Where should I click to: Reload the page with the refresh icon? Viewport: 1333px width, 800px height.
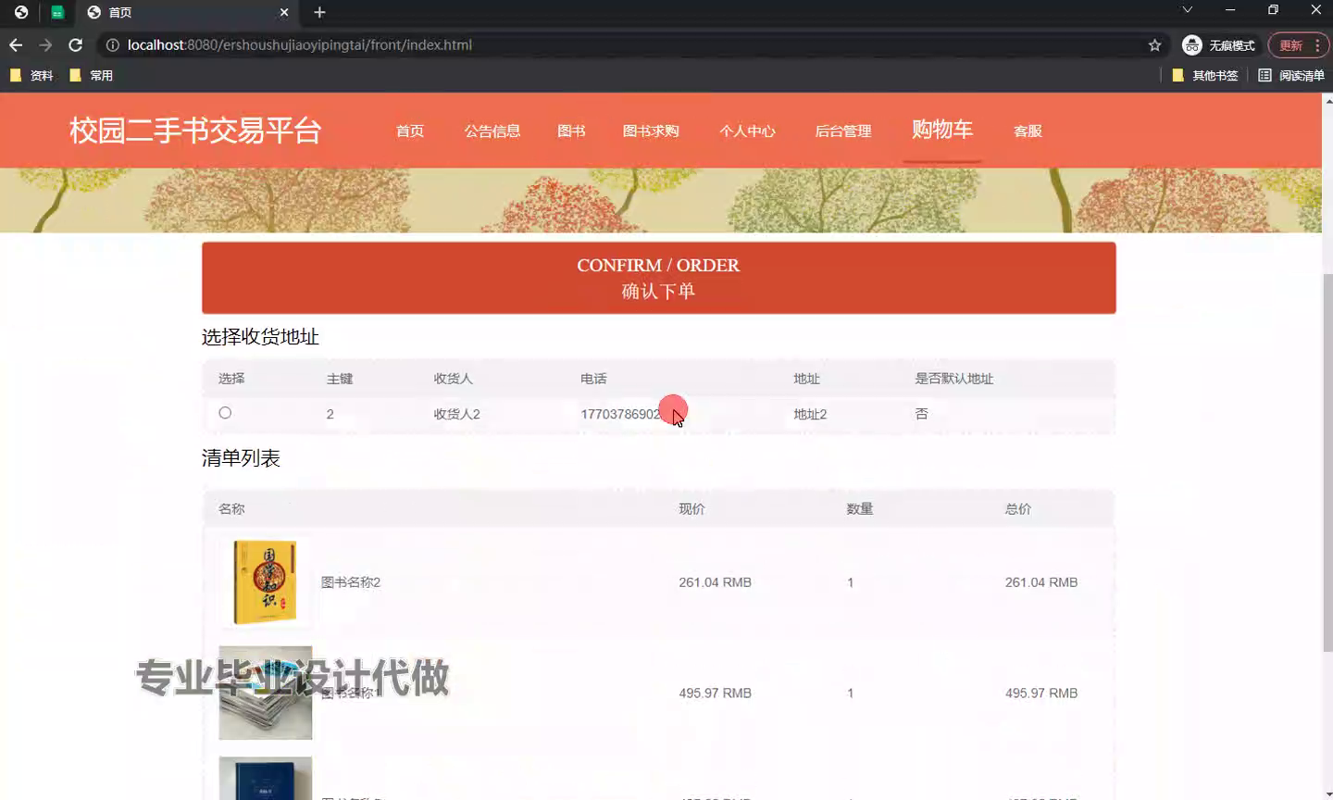[76, 44]
